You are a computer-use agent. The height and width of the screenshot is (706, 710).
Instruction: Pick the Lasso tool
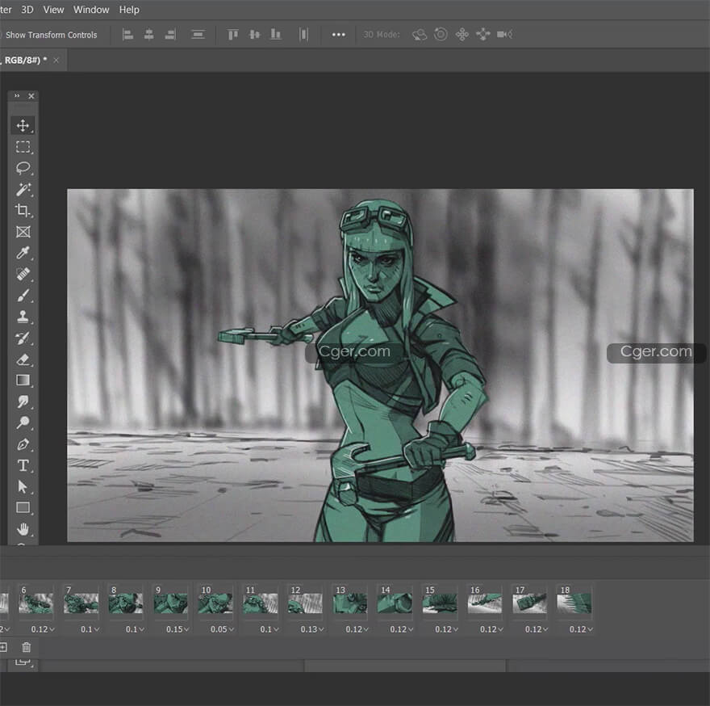[x=23, y=168]
